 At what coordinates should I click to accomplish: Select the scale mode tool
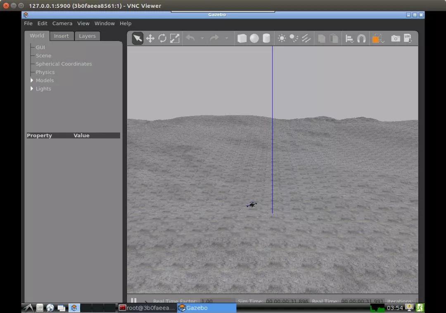pyautogui.click(x=175, y=38)
